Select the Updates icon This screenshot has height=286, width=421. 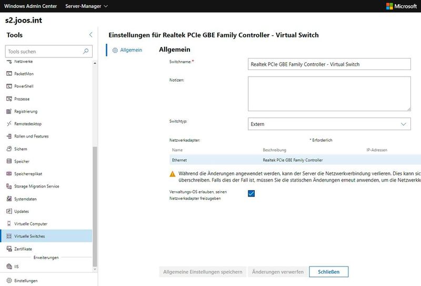pos(9,211)
